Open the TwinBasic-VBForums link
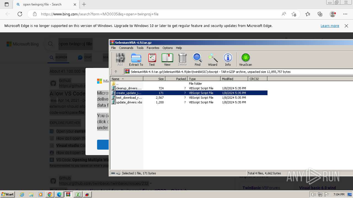 pos(261,188)
